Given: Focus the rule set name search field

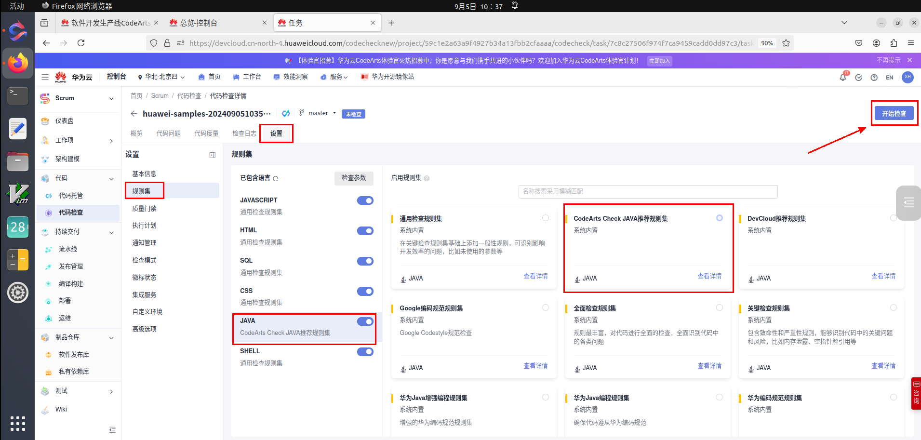Looking at the screenshot, I should tap(648, 191).
